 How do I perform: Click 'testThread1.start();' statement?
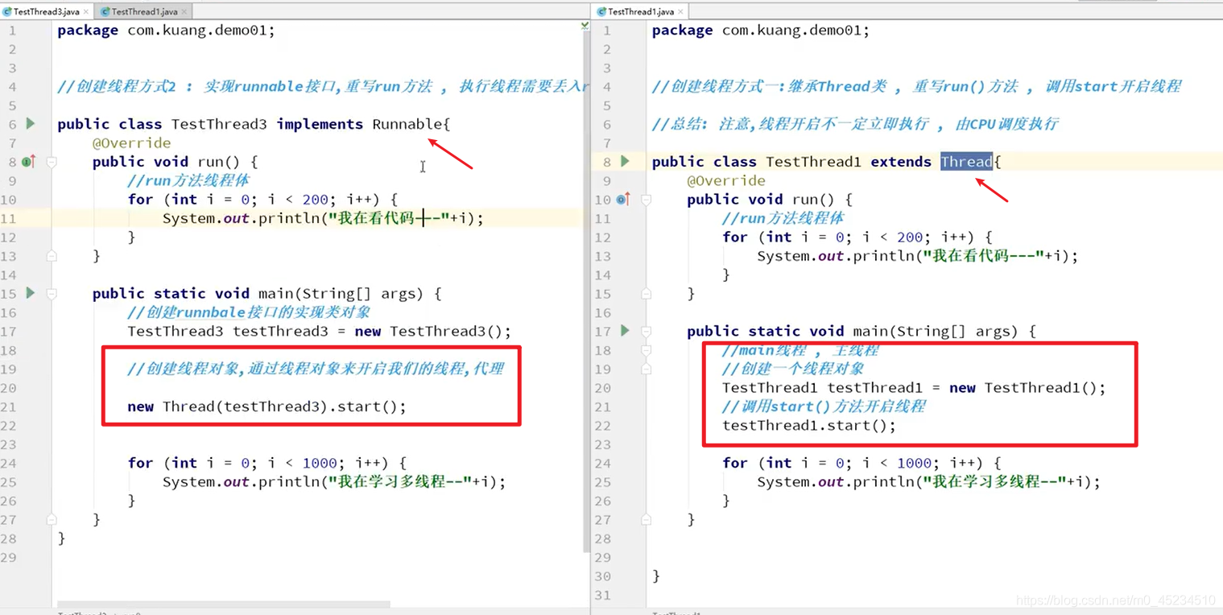pyautogui.click(x=809, y=425)
